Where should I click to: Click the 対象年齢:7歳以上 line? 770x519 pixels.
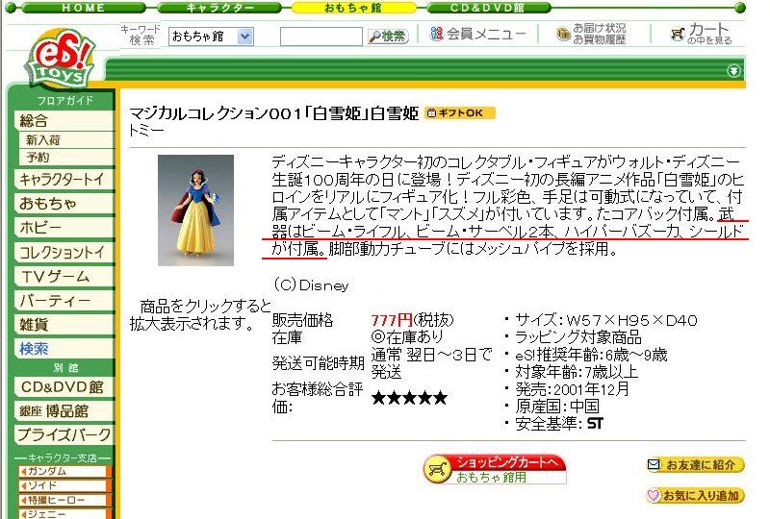pos(577,372)
